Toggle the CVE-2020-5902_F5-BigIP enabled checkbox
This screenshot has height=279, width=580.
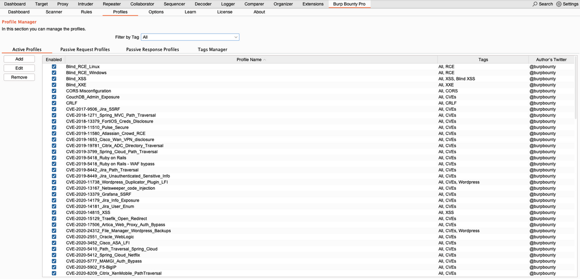click(x=54, y=267)
